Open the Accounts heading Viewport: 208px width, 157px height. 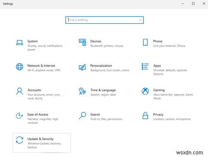34,90
